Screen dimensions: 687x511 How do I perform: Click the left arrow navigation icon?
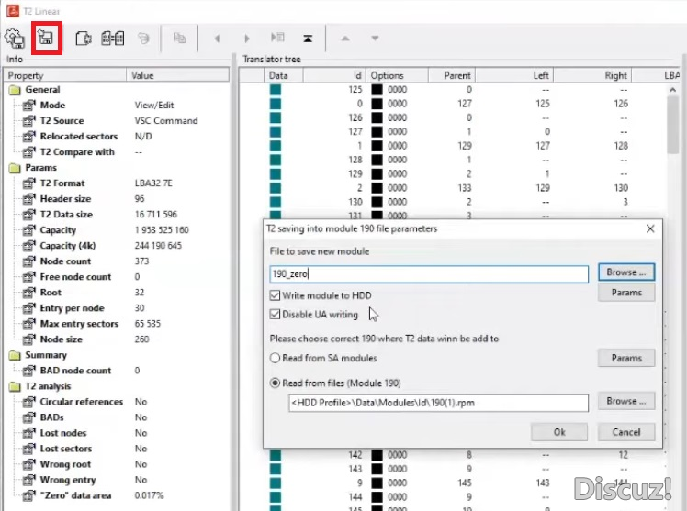[x=217, y=39]
